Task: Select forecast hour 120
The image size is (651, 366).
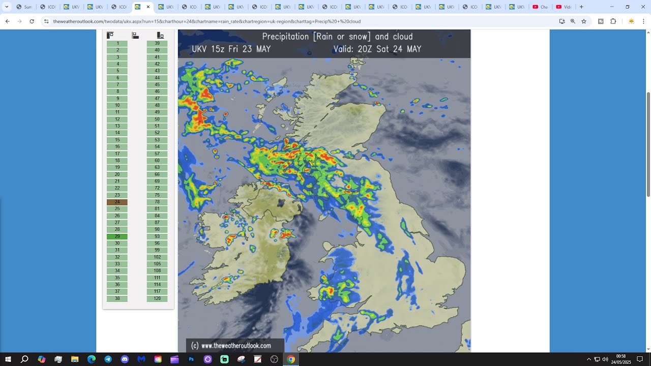Action: 157,298
